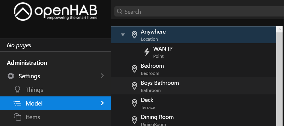The image size is (284, 126).
Task: Click inside the Search field
Action: pos(199,12)
